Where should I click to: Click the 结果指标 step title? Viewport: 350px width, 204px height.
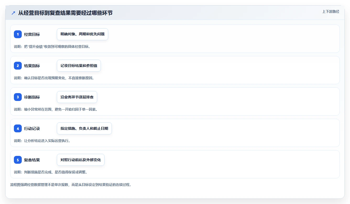pyautogui.click(x=32, y=66)
